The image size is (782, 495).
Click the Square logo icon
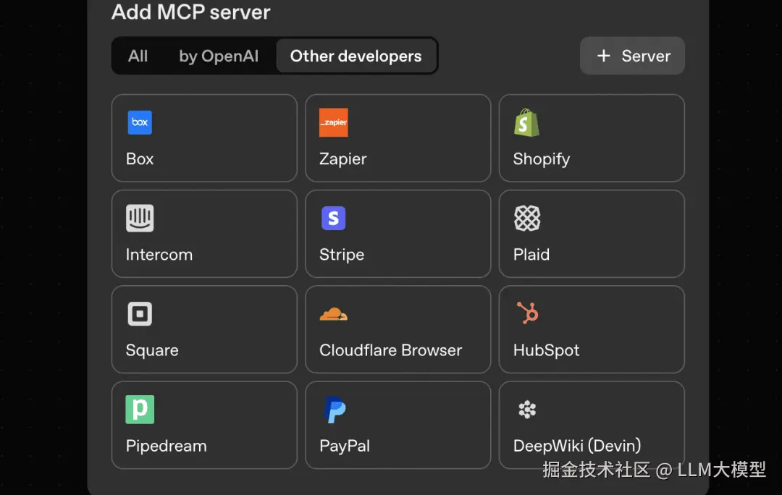[140, 314]
